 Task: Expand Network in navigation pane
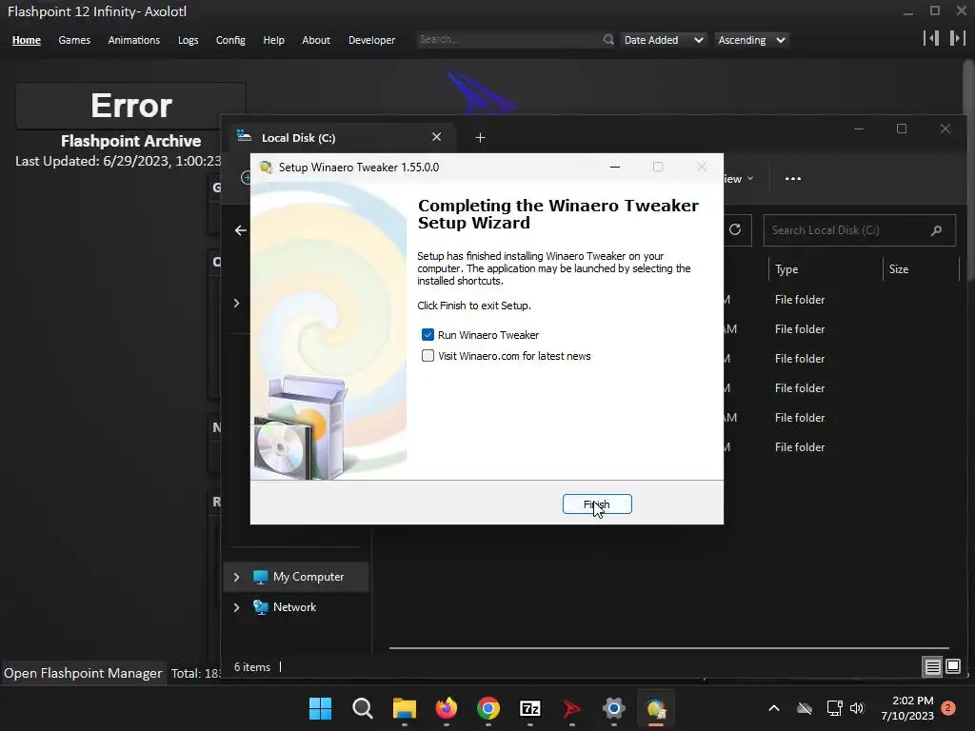click(x=236, y=607)
